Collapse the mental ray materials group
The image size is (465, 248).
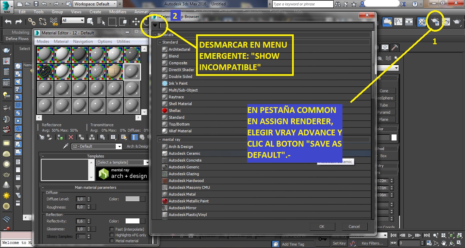point(160,139)
